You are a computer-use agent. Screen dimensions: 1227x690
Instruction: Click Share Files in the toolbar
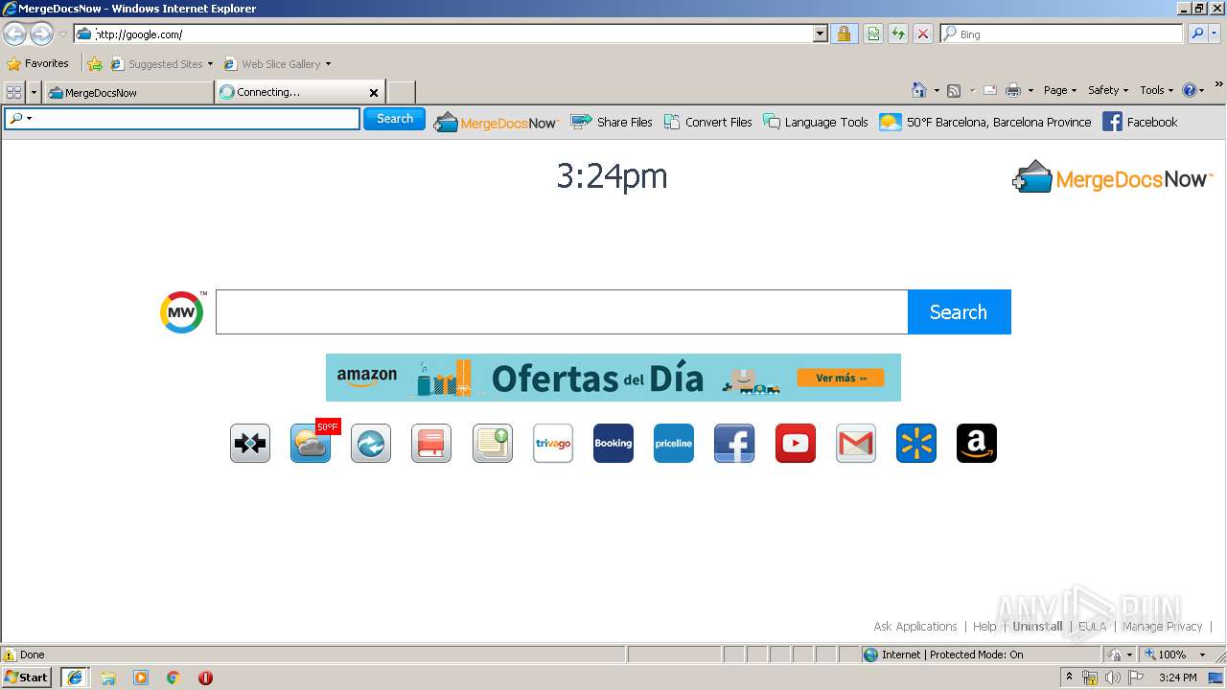(x=612, y=122)
